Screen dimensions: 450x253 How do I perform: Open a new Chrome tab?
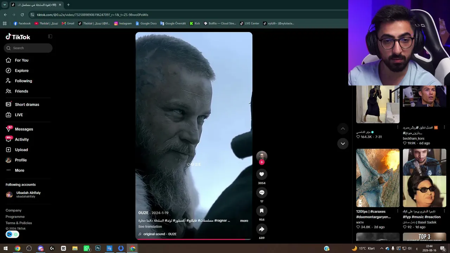(x=68, y=5)
